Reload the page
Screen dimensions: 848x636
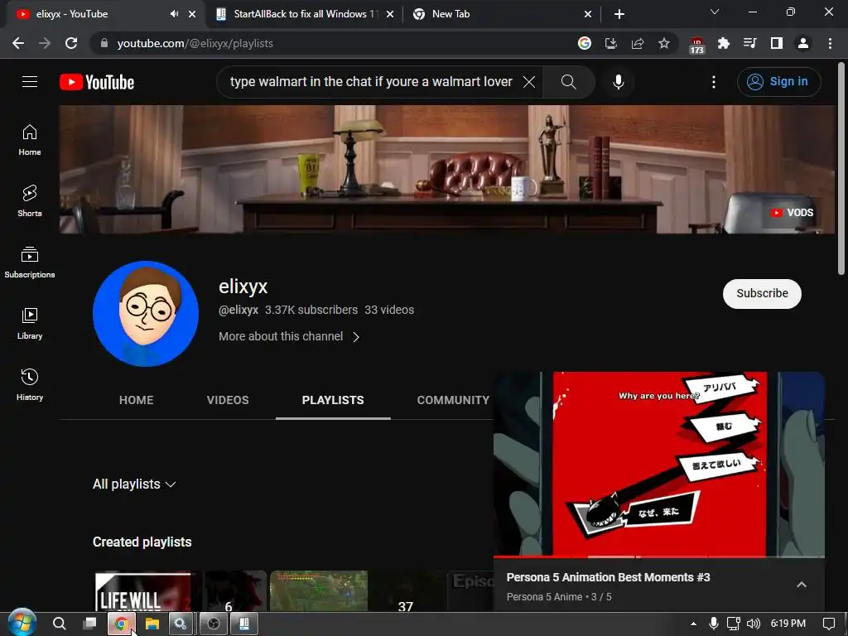(x=71, y=43)
